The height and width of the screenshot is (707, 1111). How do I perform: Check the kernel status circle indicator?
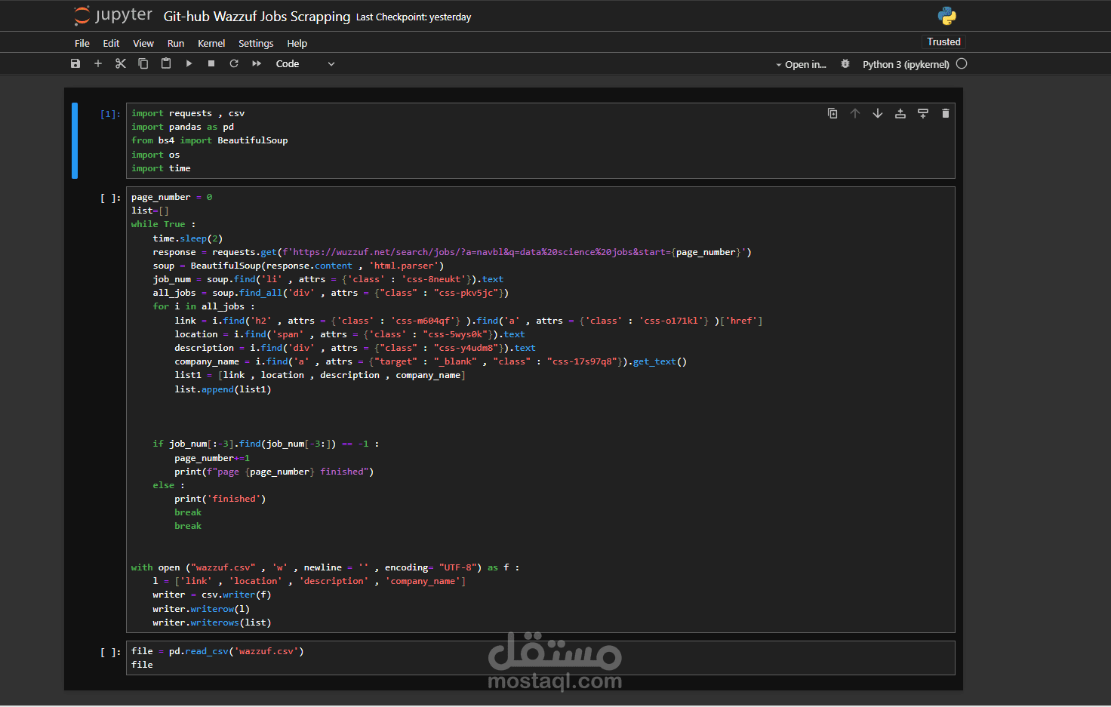(x=962, y=64)
